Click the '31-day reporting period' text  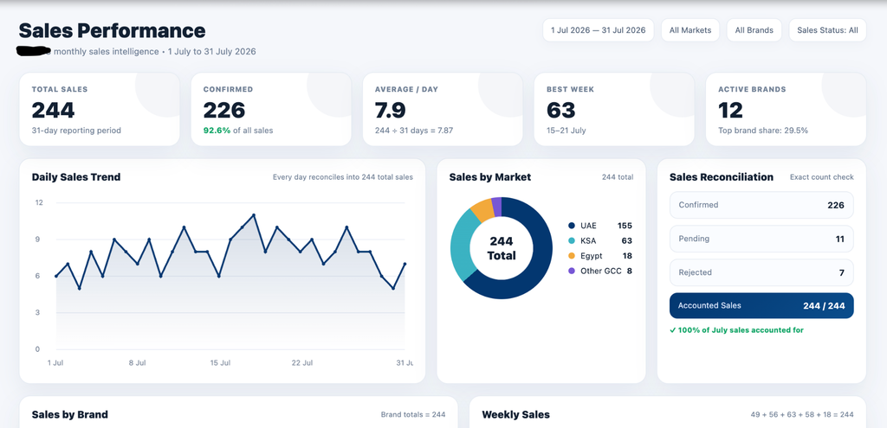click(76, 131)
